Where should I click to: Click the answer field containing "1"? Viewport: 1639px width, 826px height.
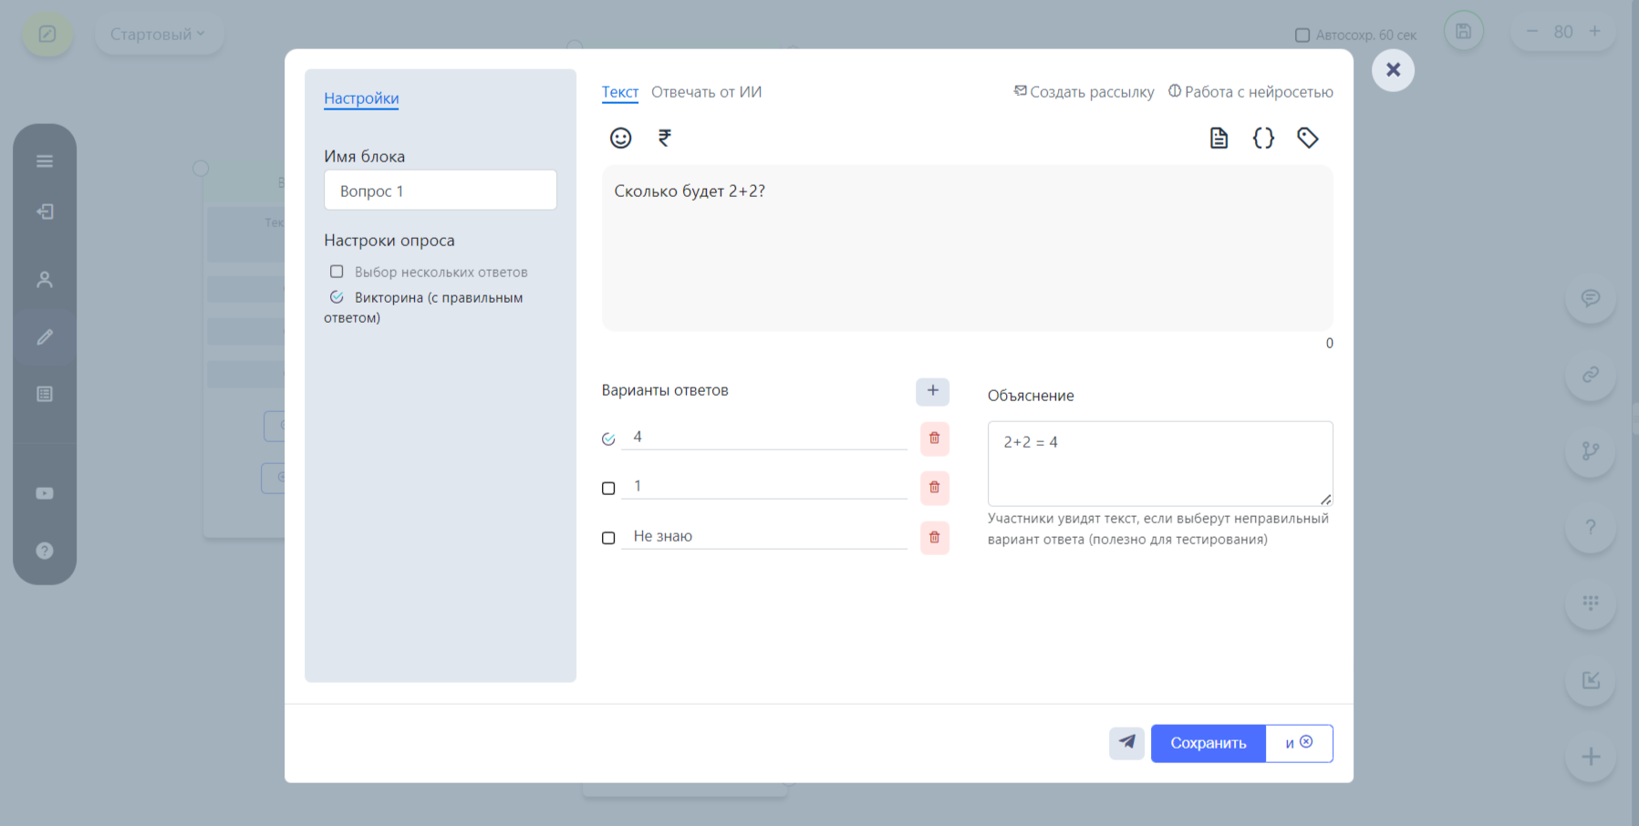764,486
